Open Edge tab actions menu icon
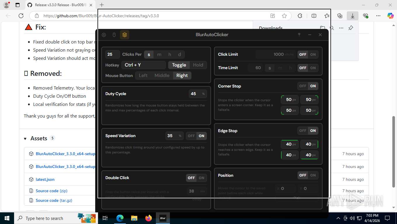Viewport: 397px width, 224px height. tap(18, 5)
